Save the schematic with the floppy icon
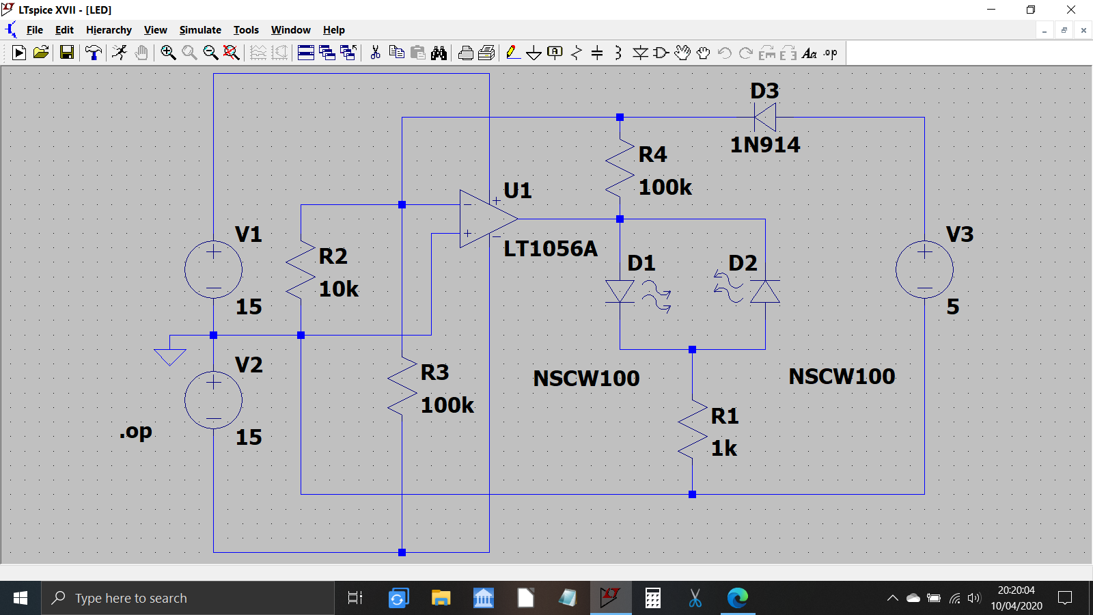1093x615 pixels. (x=67, y=53)
